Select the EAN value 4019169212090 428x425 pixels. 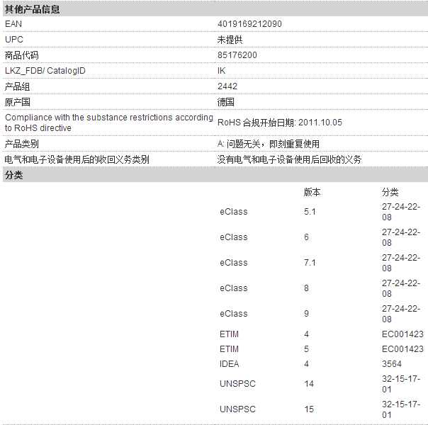(249, 24)
